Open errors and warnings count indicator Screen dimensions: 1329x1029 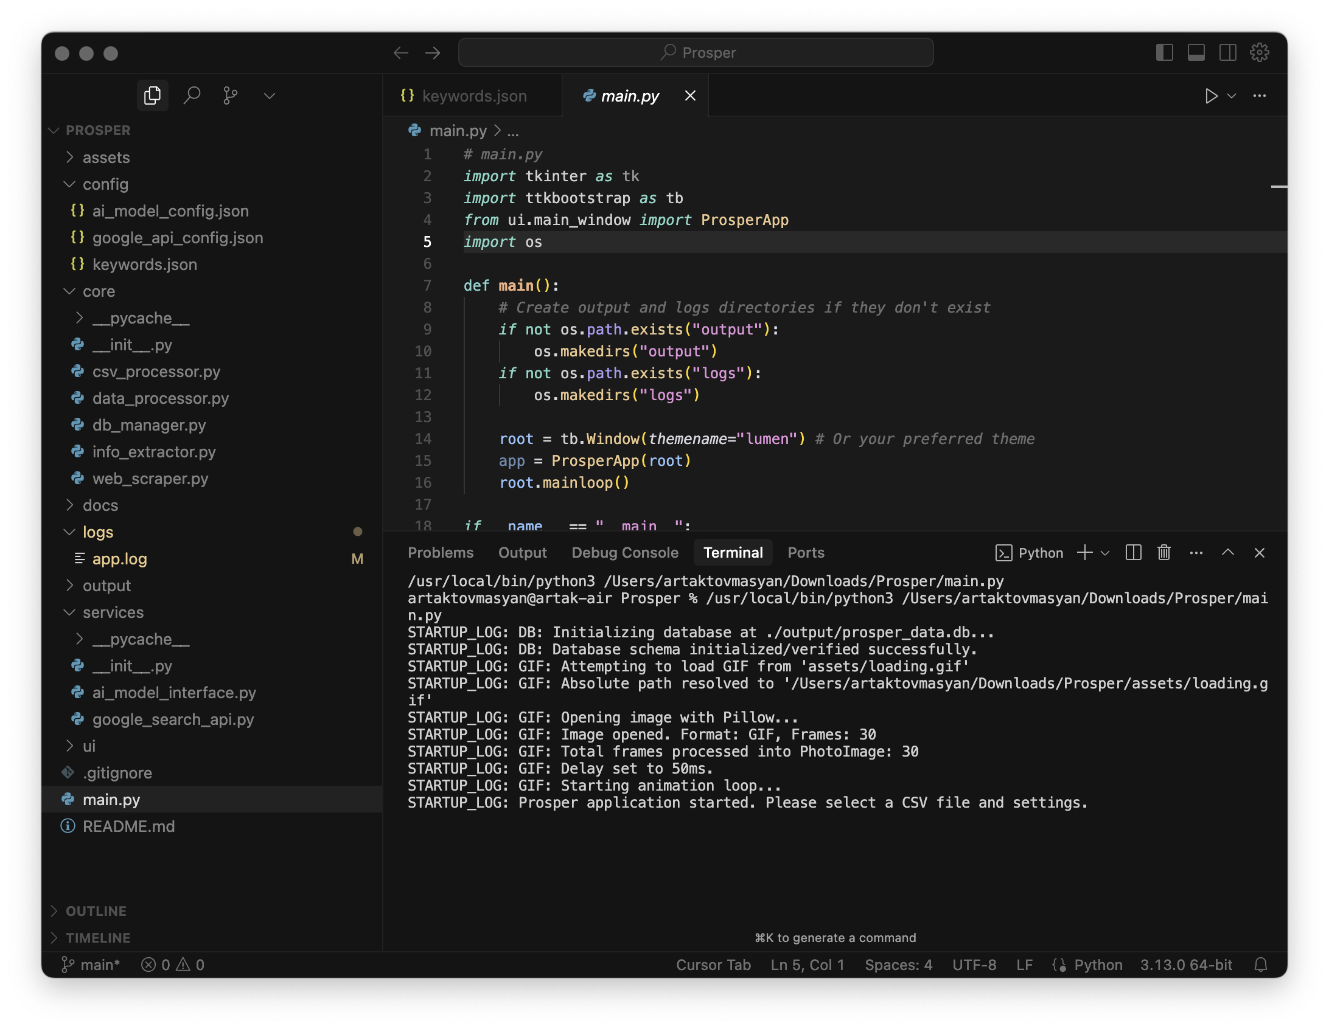pyautogui.click(x=173, y=965)
